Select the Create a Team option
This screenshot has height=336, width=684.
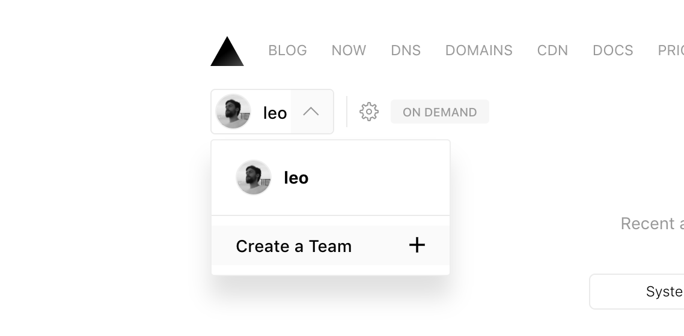(331, 245)
